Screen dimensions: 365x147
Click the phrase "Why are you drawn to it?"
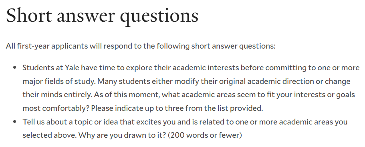coord(122,135)
